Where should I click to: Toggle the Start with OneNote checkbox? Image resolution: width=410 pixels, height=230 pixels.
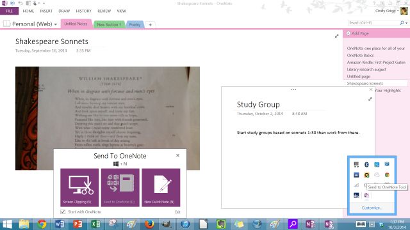click(63, 211)
